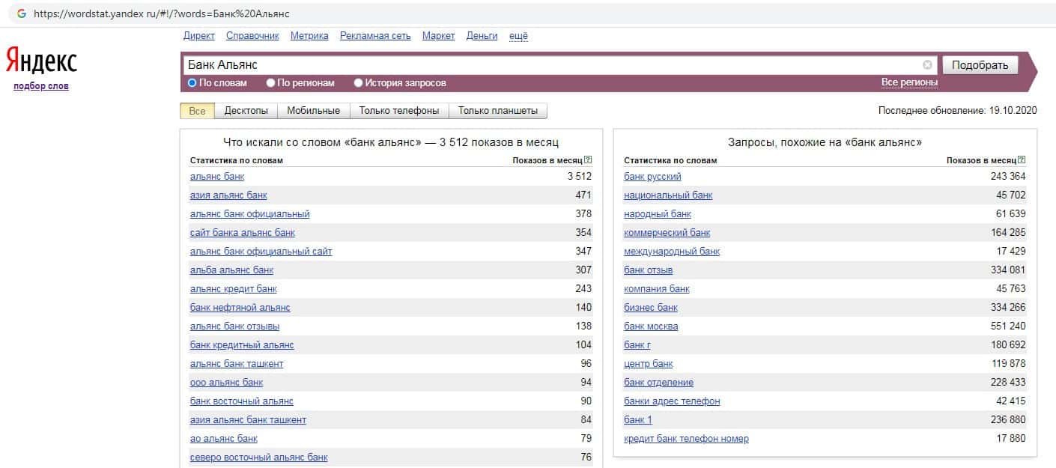
Task: Open the 'Все регионы' region selector
Action: [909, 82]
